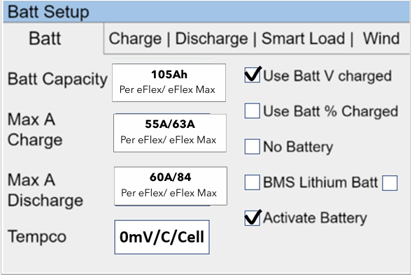Screen dimensions: 412x276
Task: Click the Max A Charge label
Action: click(35, 129)
